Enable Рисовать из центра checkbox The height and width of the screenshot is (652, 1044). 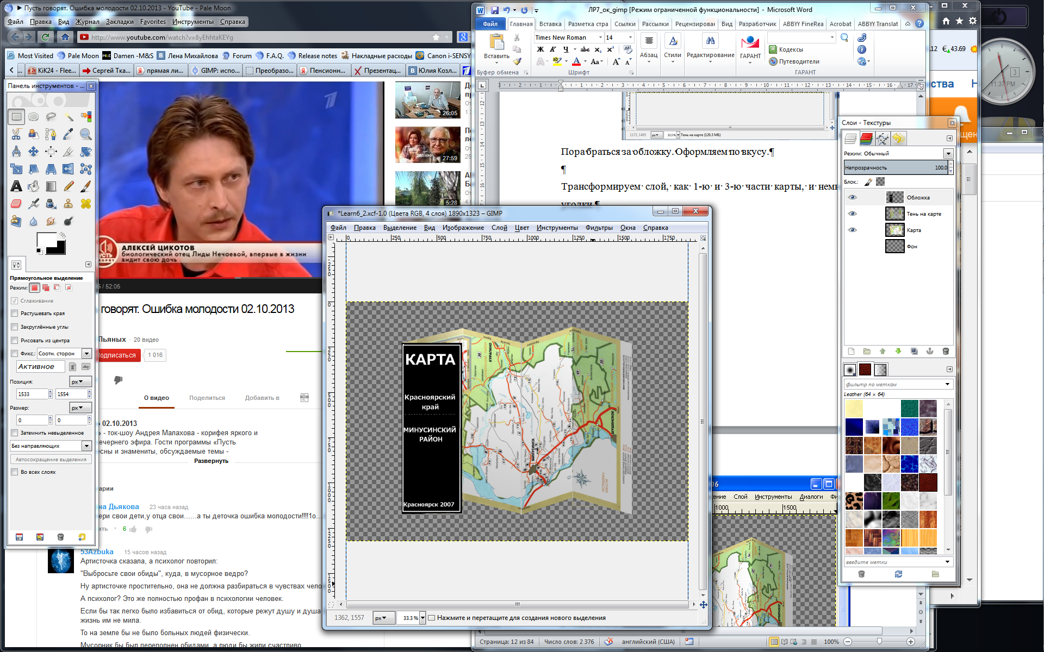click(x=15, y=341)
